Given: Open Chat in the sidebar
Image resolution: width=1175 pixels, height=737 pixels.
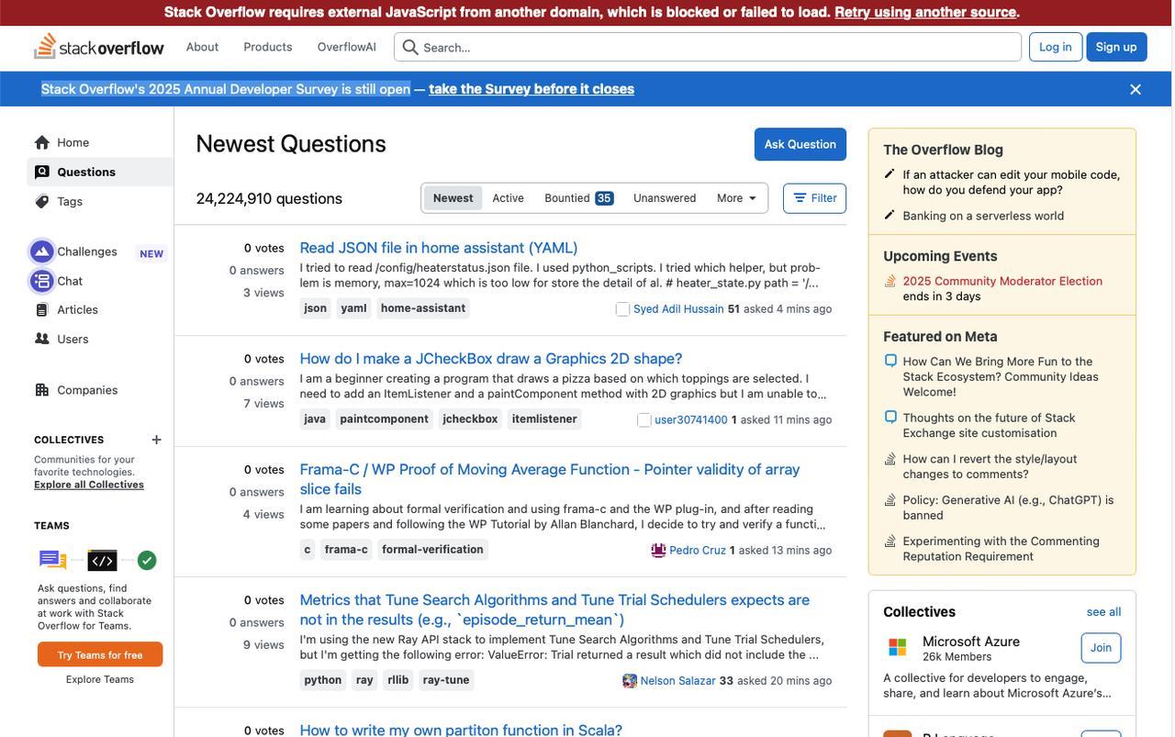Looking at the screenshot, I should point(100,281).
